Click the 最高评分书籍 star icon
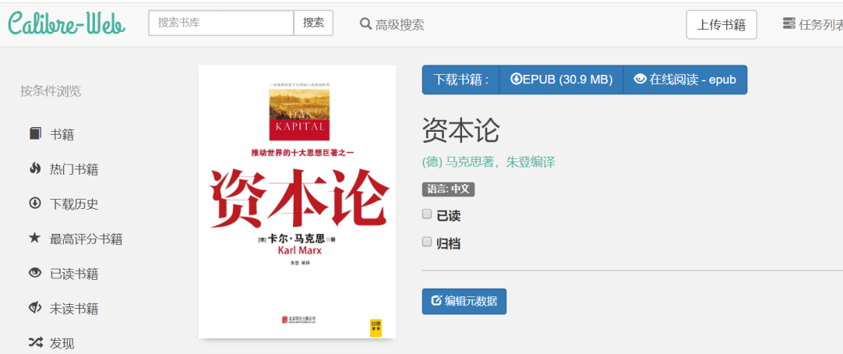 point(35,238)
